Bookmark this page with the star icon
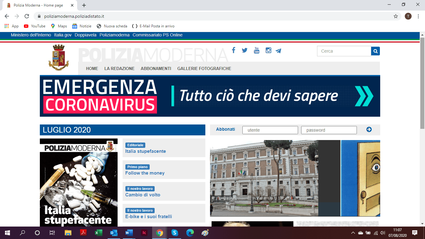The height and width of the screenshot is (239, 425). pos(396,16)
